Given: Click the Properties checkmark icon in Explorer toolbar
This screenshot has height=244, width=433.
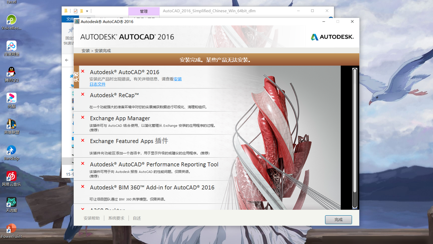Looking at the screenshot, I should pyautogui.click(x=76, y=11).
